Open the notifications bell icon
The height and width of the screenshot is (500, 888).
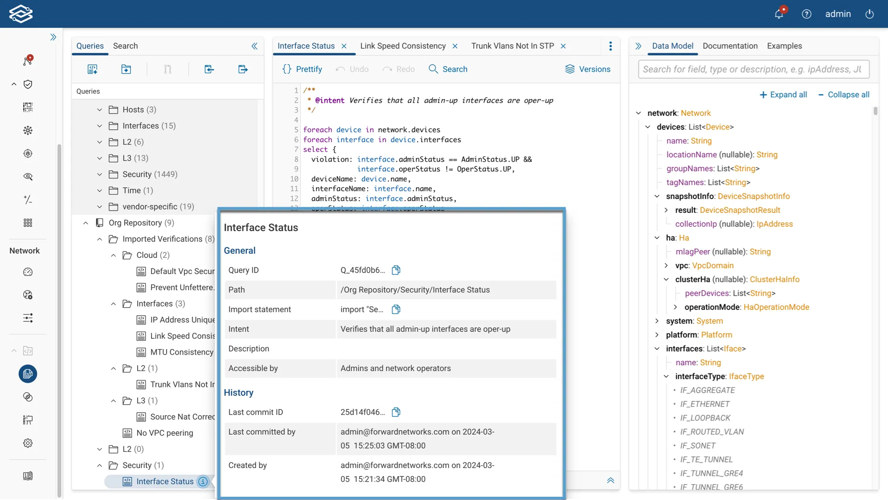[779, 14]
